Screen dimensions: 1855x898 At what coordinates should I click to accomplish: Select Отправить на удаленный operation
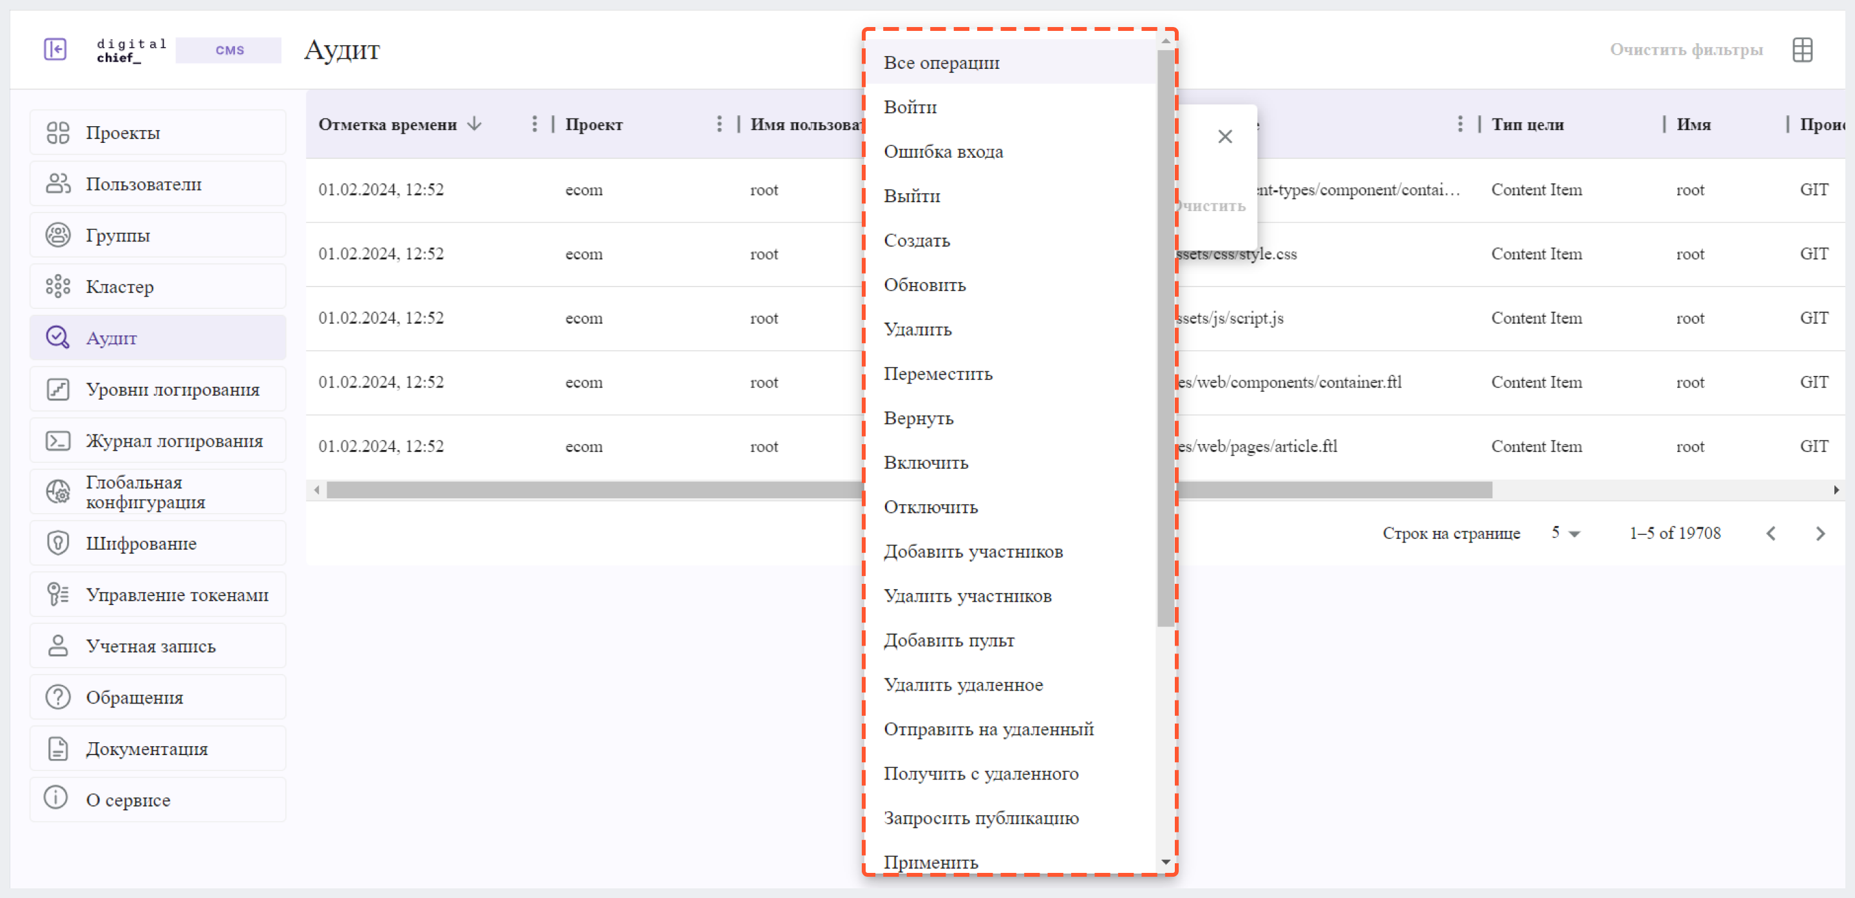click(x=1009, y=729)
